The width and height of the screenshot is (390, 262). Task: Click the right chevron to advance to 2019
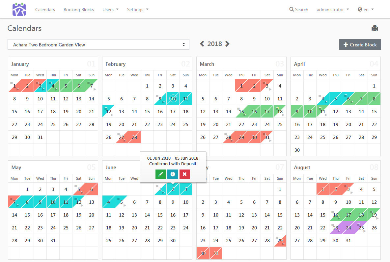pos(227,43)
